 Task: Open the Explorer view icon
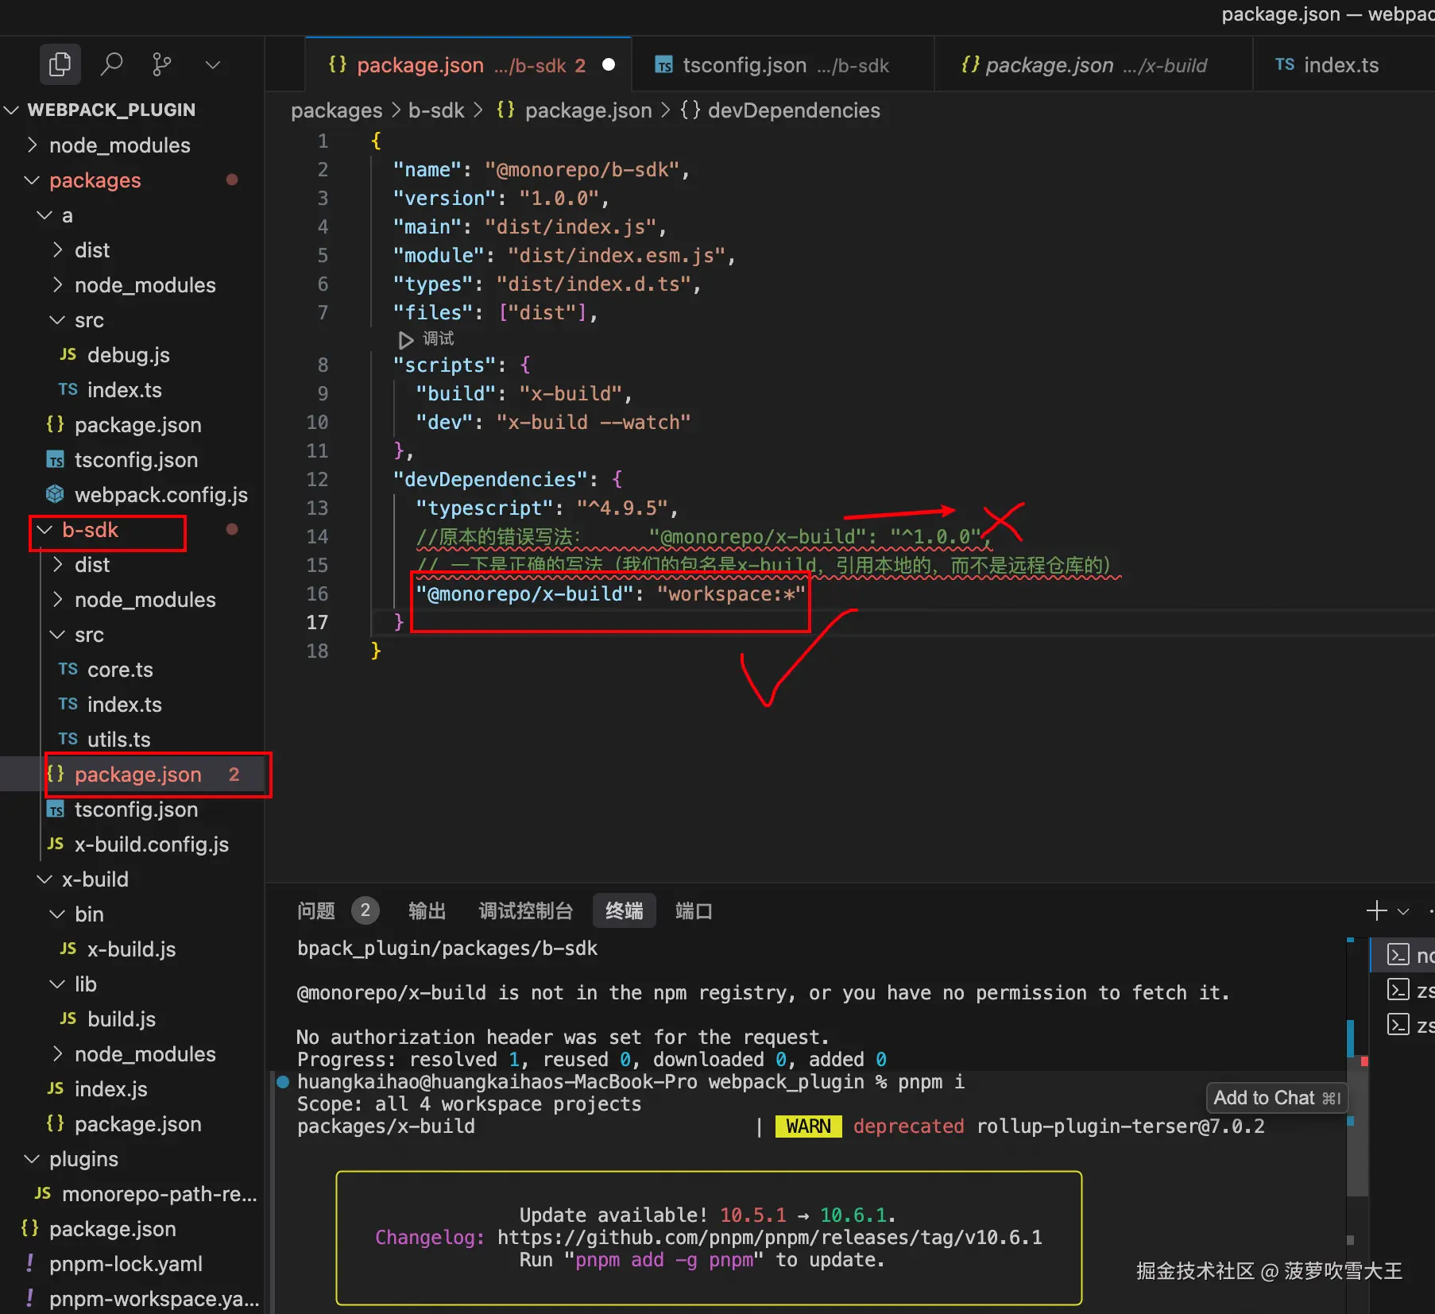(x=60, y=64)
